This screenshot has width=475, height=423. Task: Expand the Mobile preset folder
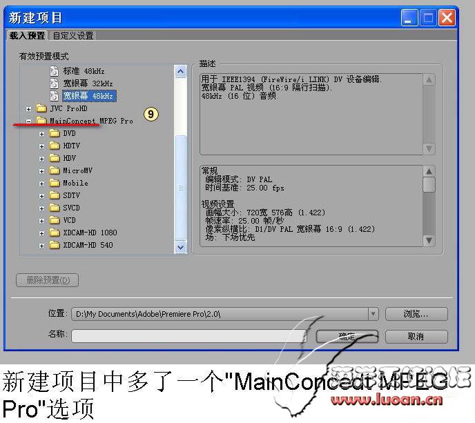(42, 184)
